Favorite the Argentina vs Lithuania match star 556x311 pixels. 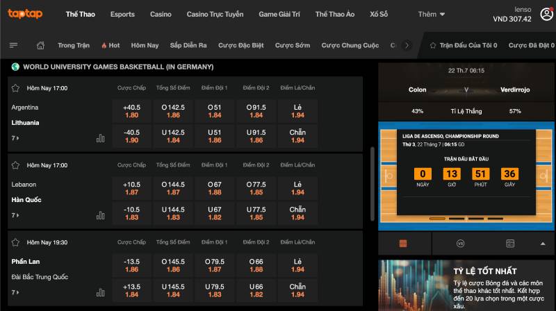pyautogui.click(x=15, y=88)
